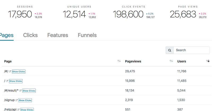Sort table by Pageviews column arrows

tap(171, 61)
